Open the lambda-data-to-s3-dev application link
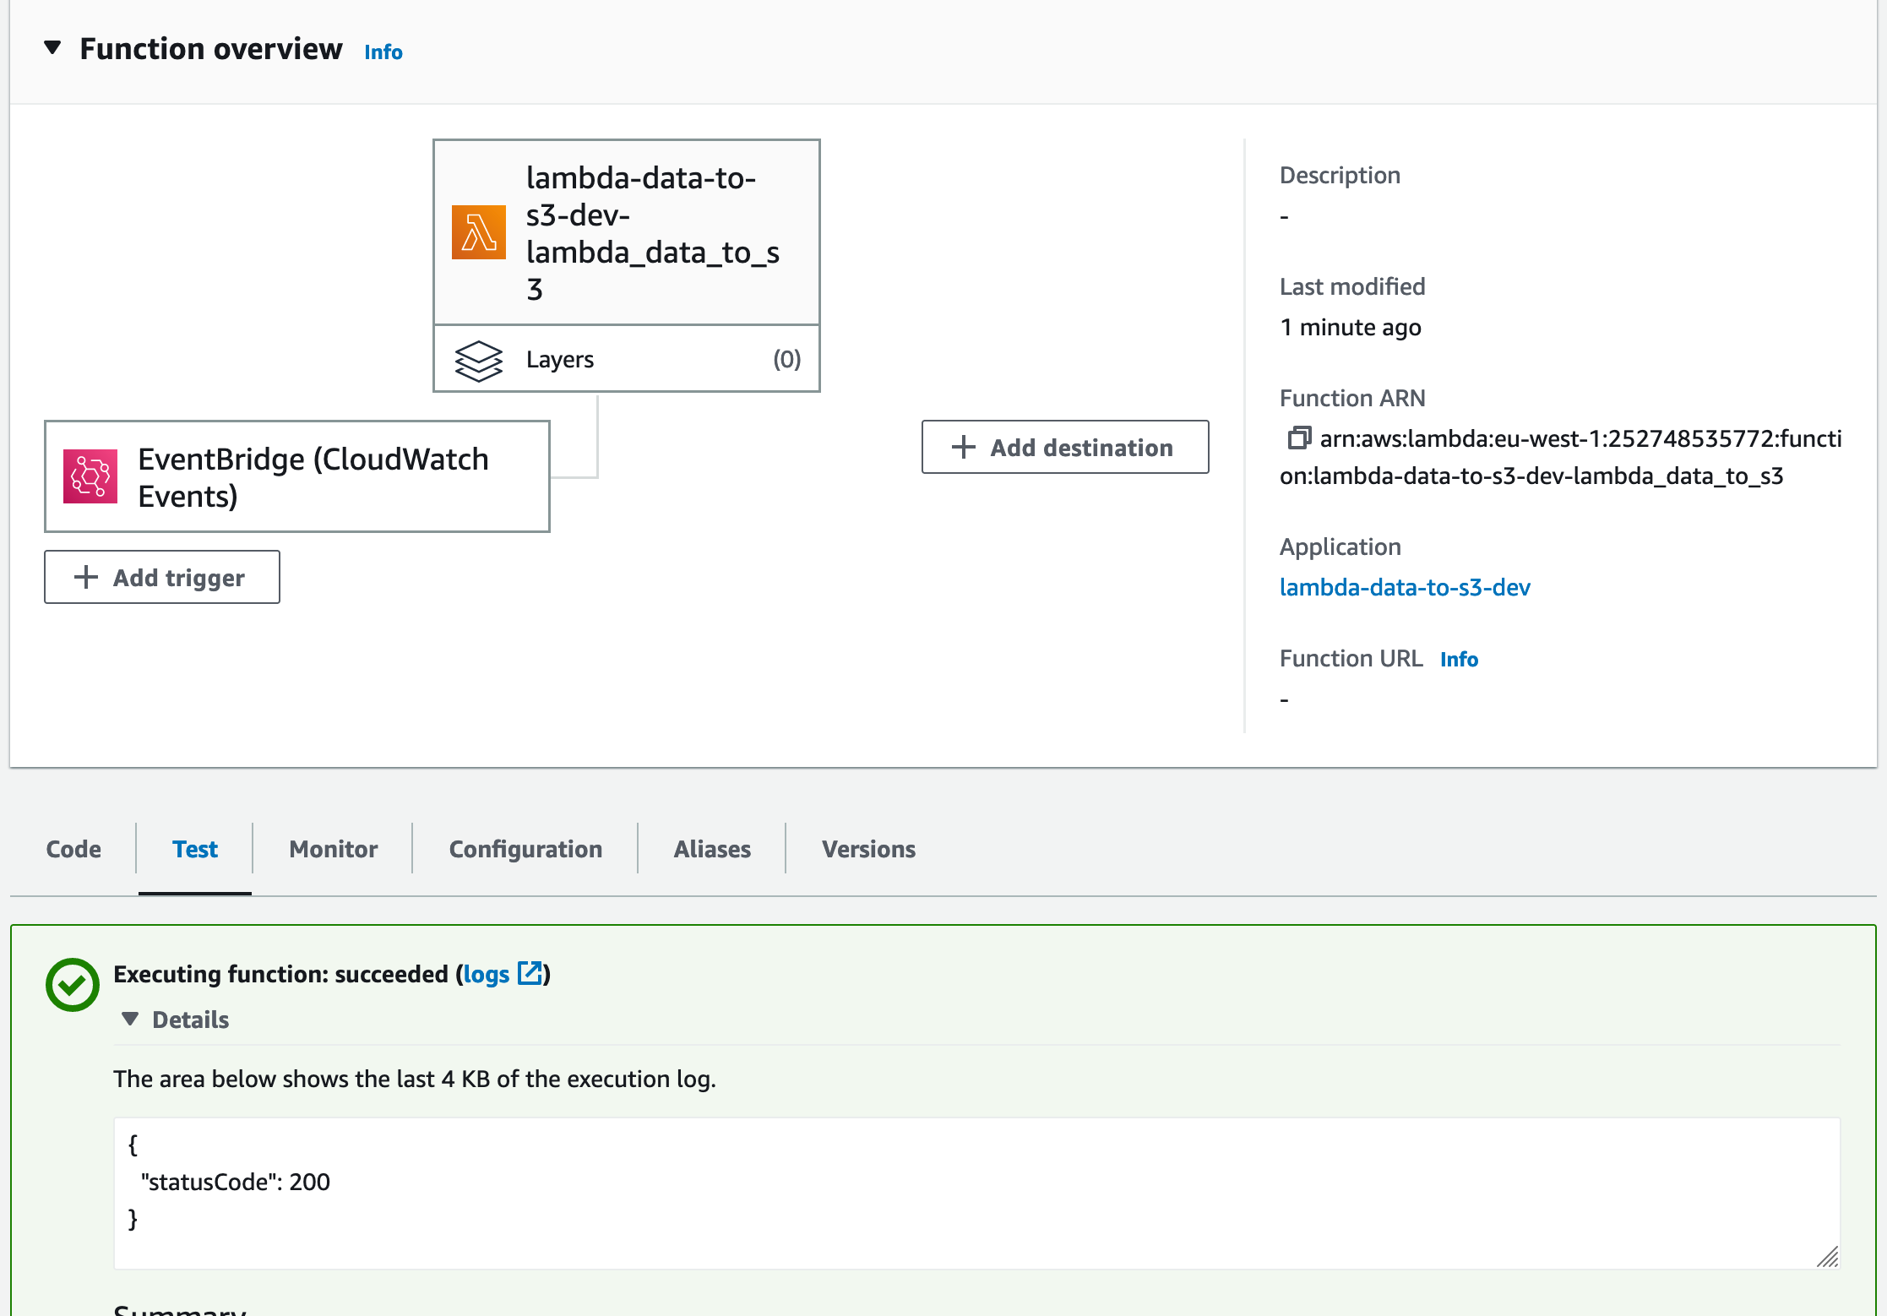The image size is (1887, 1316). pos(1405,587)
